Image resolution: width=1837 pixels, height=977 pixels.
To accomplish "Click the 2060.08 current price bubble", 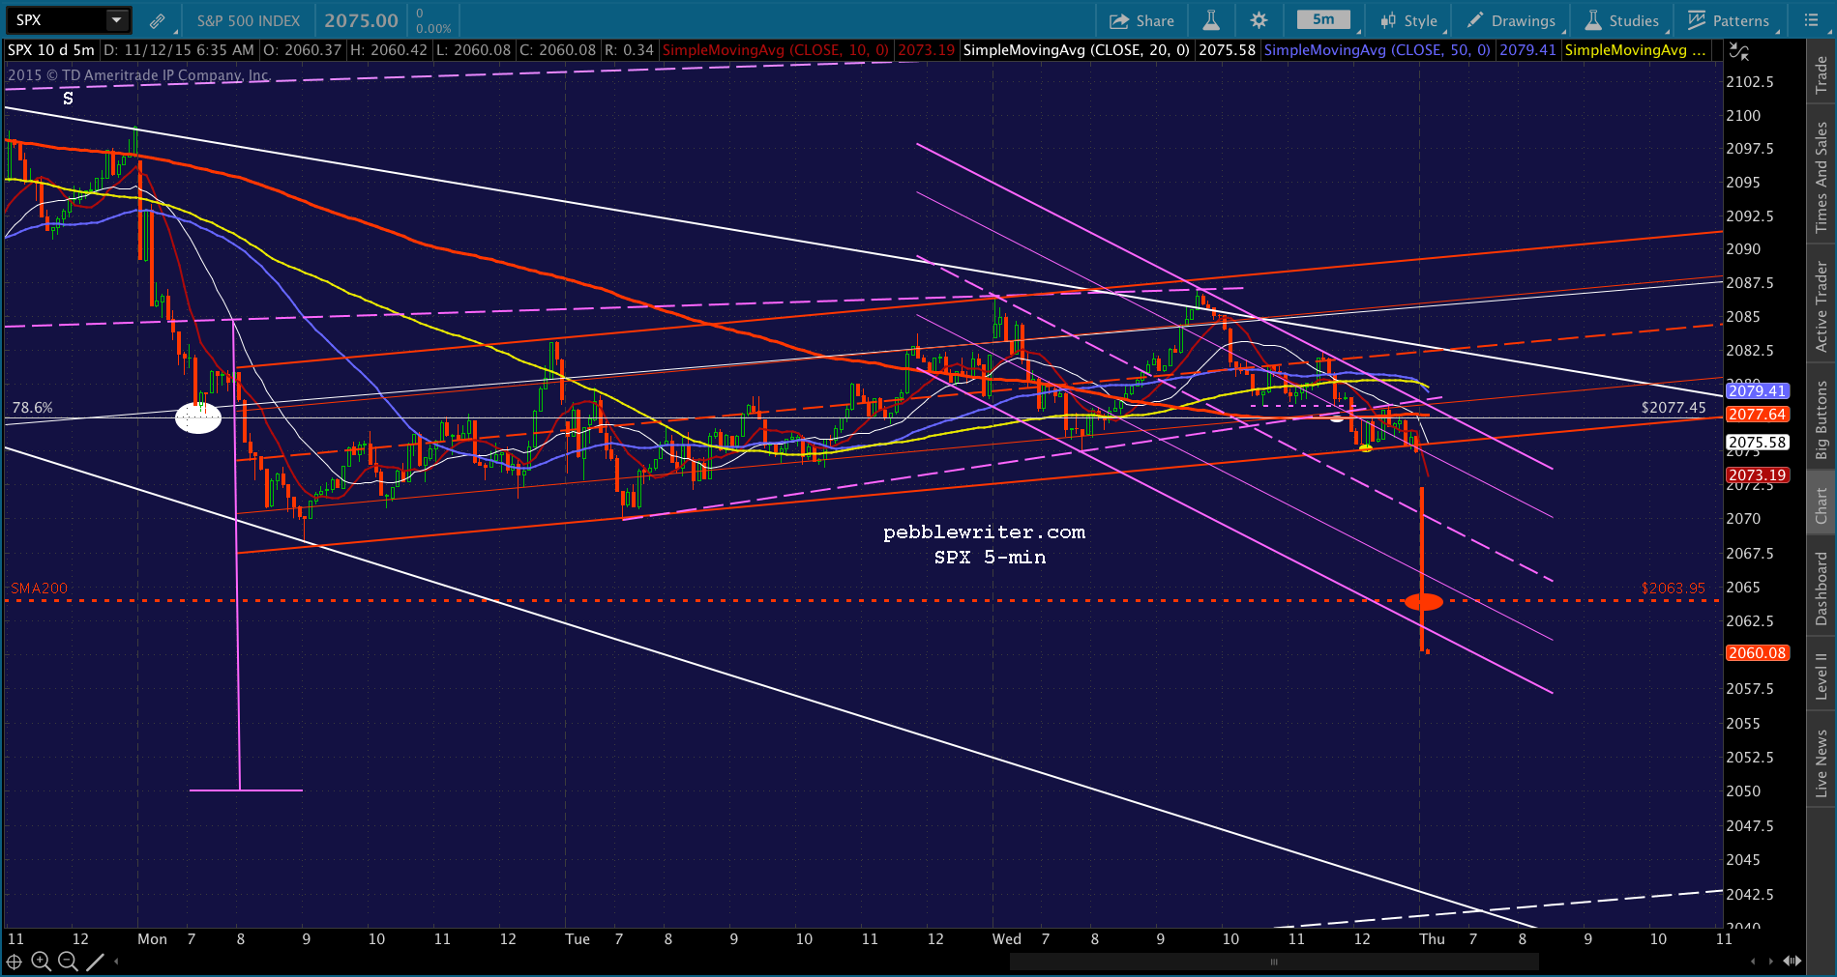I will tap(1757, 653).
